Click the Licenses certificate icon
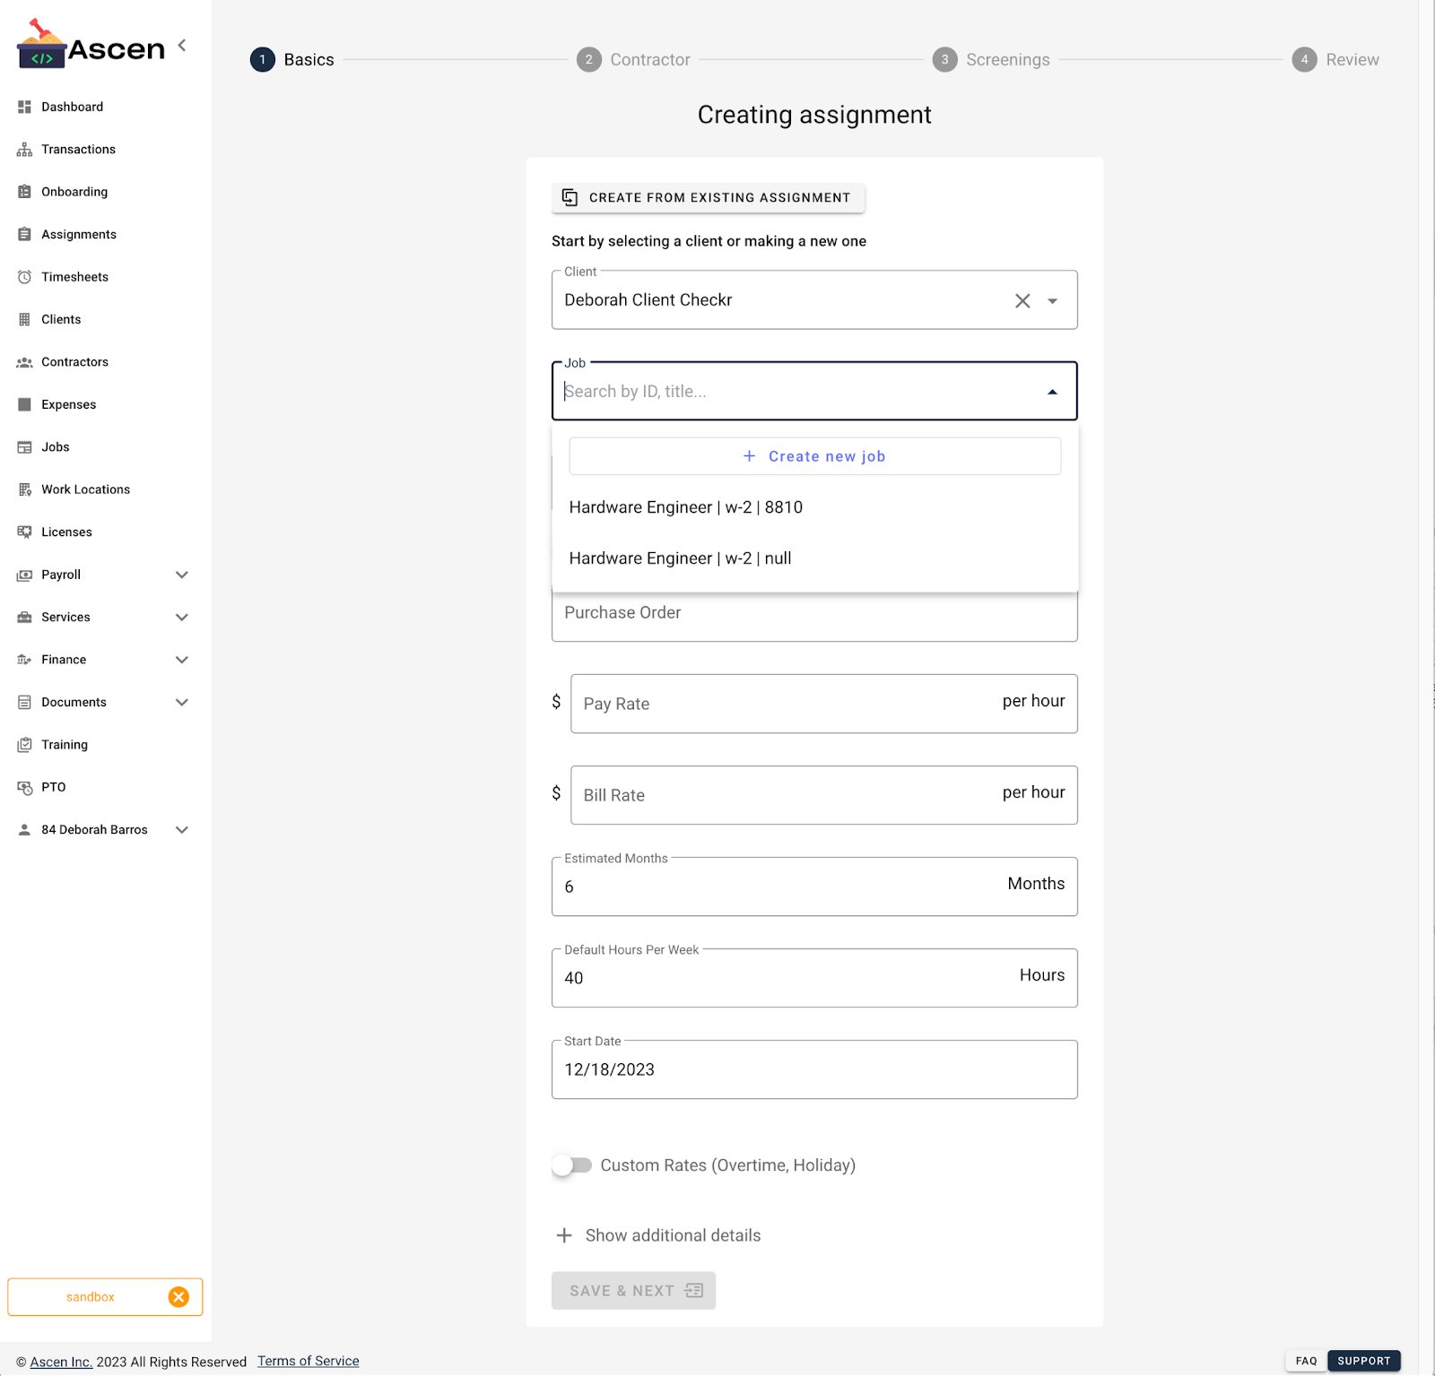The width and height of the screenshot is (1435, 1376). point(24,532)
